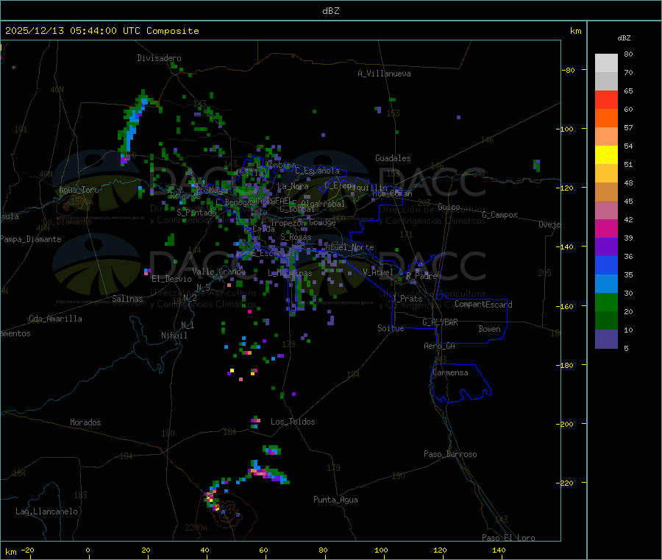Click the A_Villanueva location label
Viewport: 662px width, 560px height.
click(x=384, y=74)
